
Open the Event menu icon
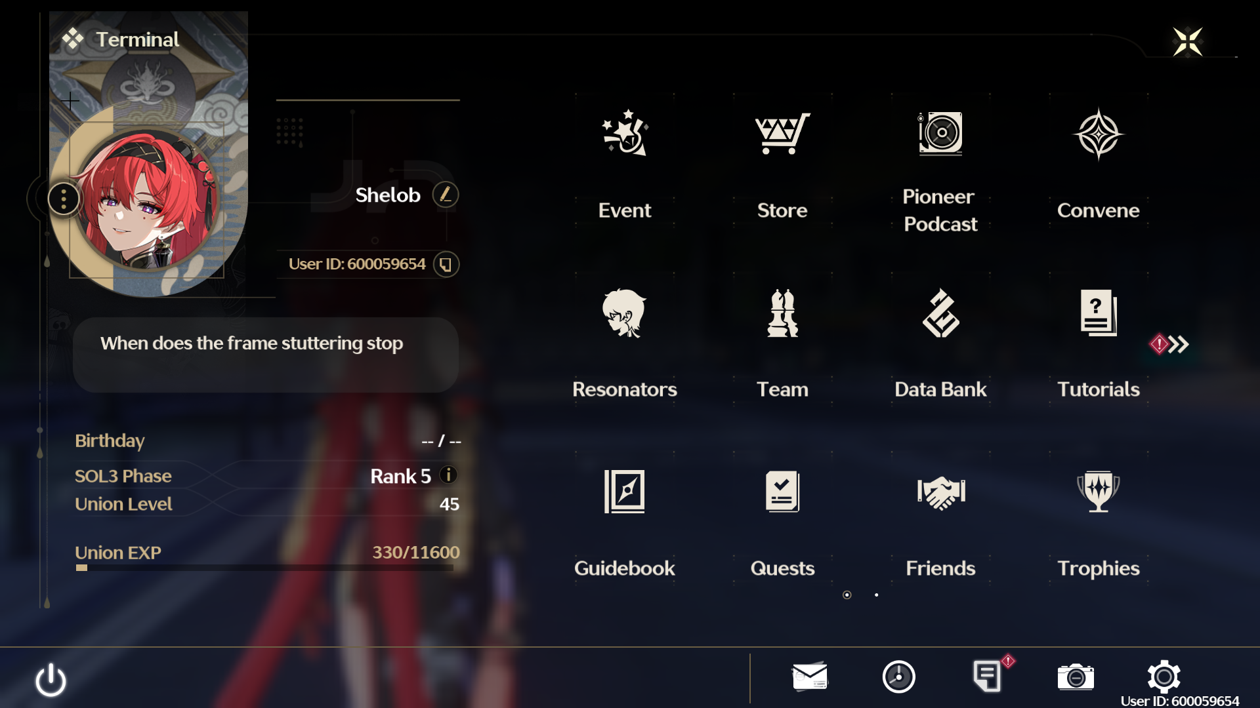pos(625,133)
